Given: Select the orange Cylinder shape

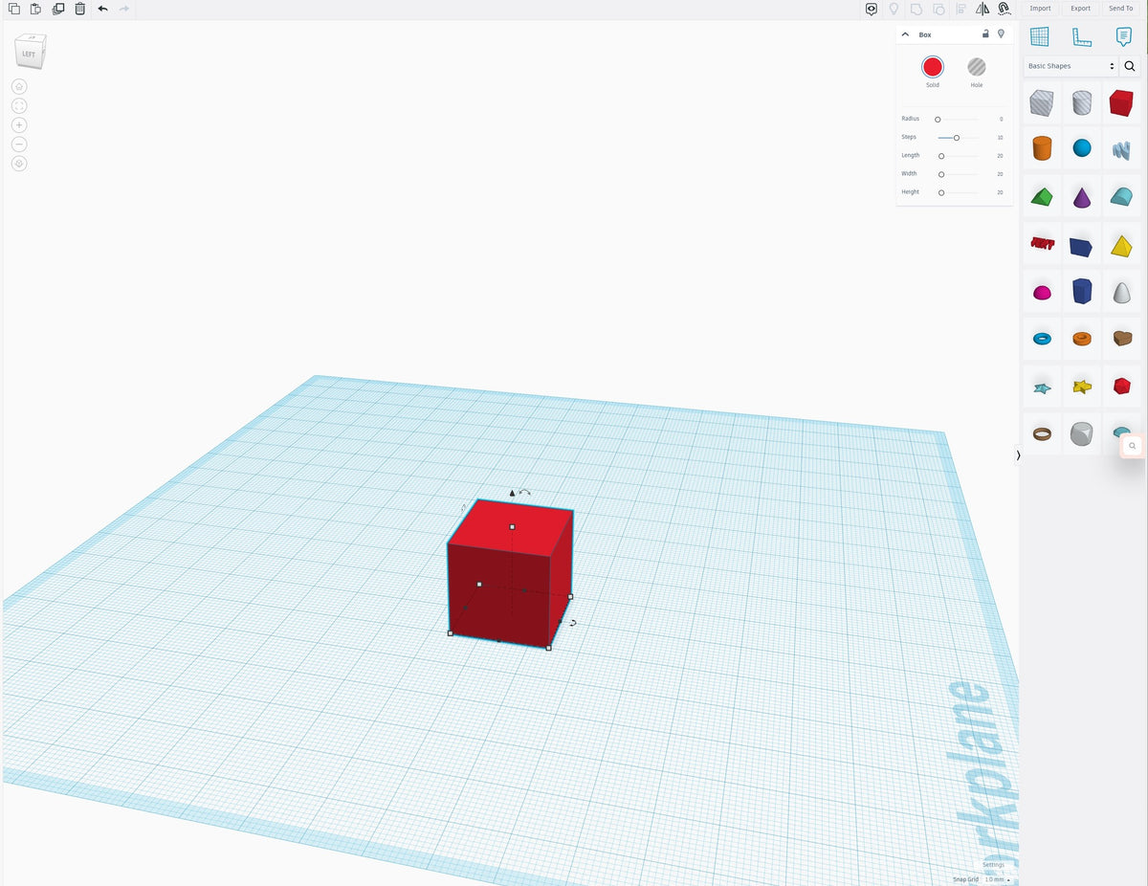Looking at the screenshot, I should tap(1041, 148).
